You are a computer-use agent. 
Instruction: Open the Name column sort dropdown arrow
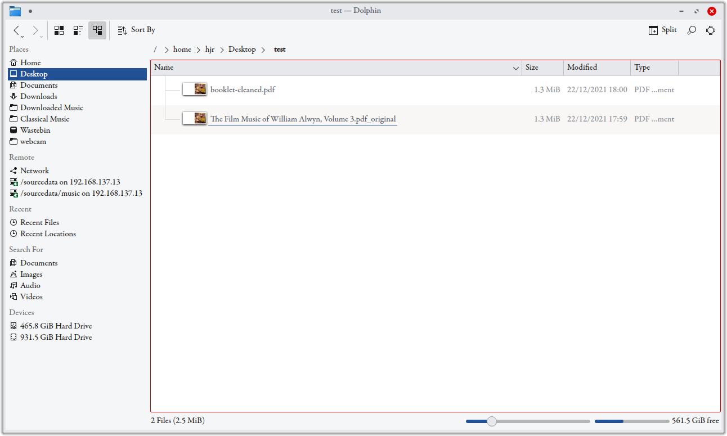pyautogui.click(x=515, y=68)
